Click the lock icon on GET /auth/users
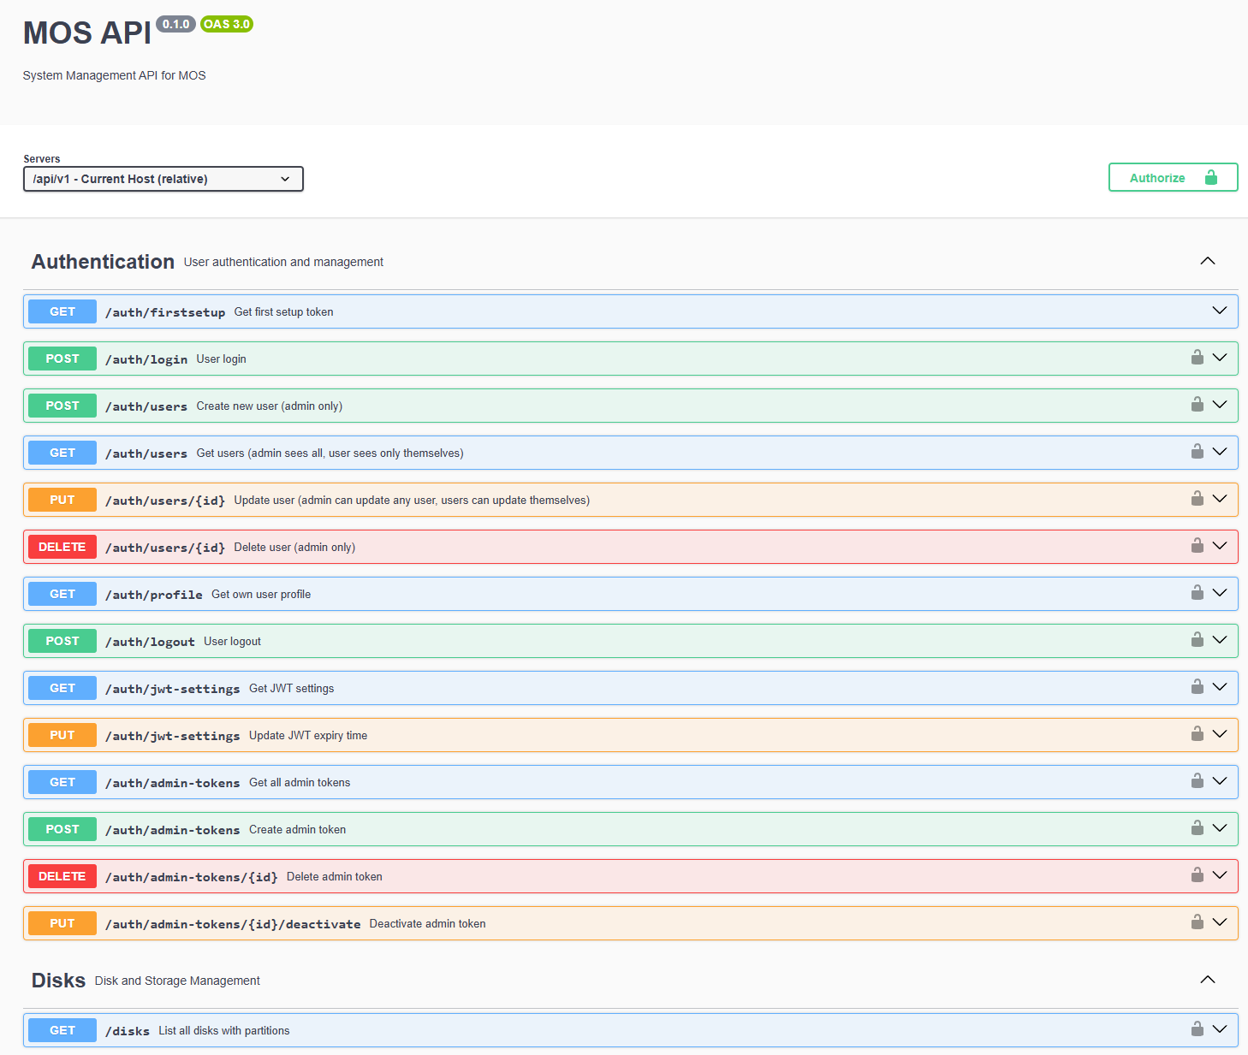Viewport: 1248px width, 1055px height. coord(1197,452)
